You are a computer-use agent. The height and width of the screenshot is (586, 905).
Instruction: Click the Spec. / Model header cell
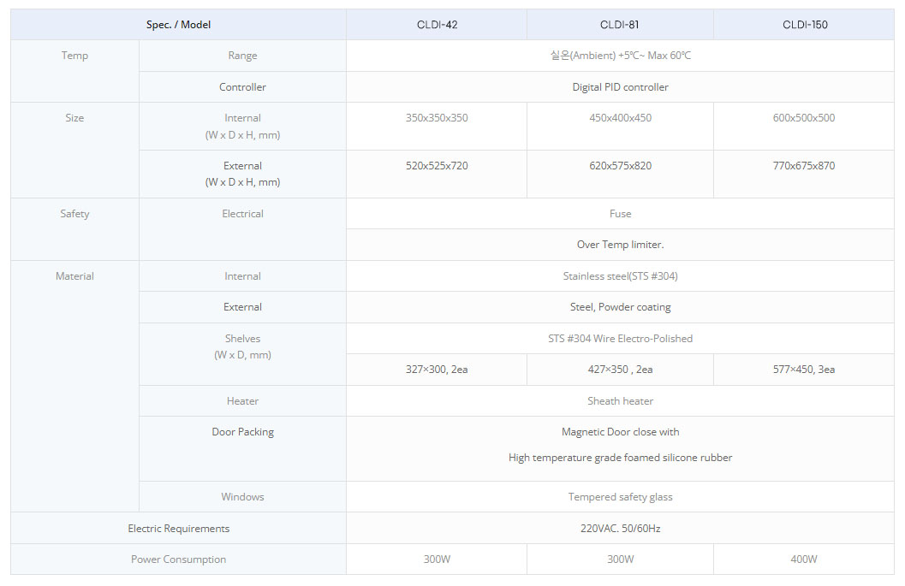click(x=178, y=25)
